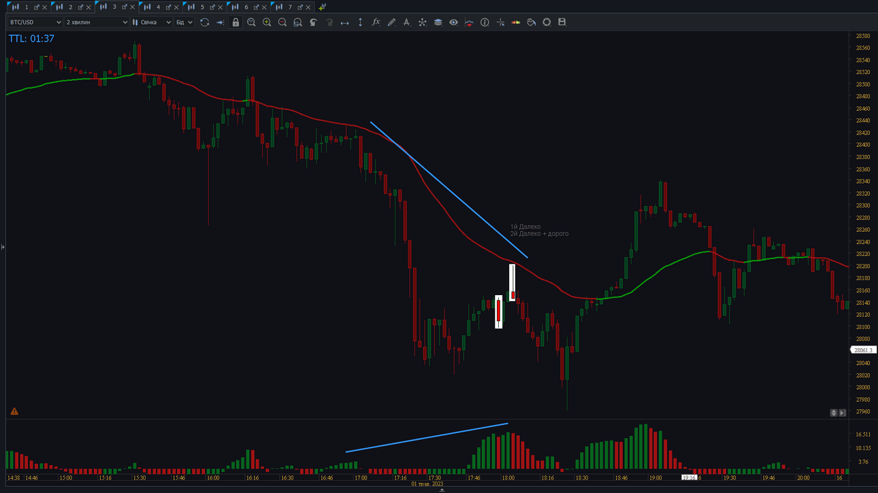Click the 16.511 volume scale value

pos(863,435)
